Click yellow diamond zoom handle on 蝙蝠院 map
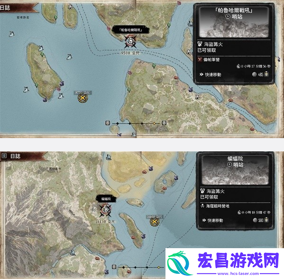 159,268
